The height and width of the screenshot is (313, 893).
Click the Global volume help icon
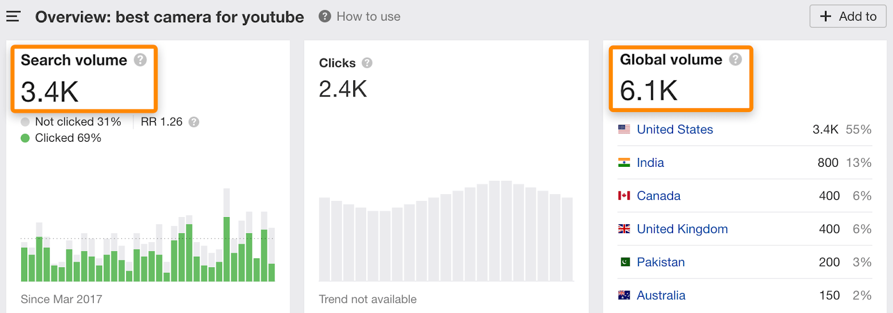click(x=736, y=59)
